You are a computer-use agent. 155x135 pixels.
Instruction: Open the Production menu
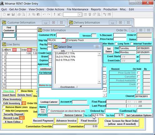(x=110, y=9)
